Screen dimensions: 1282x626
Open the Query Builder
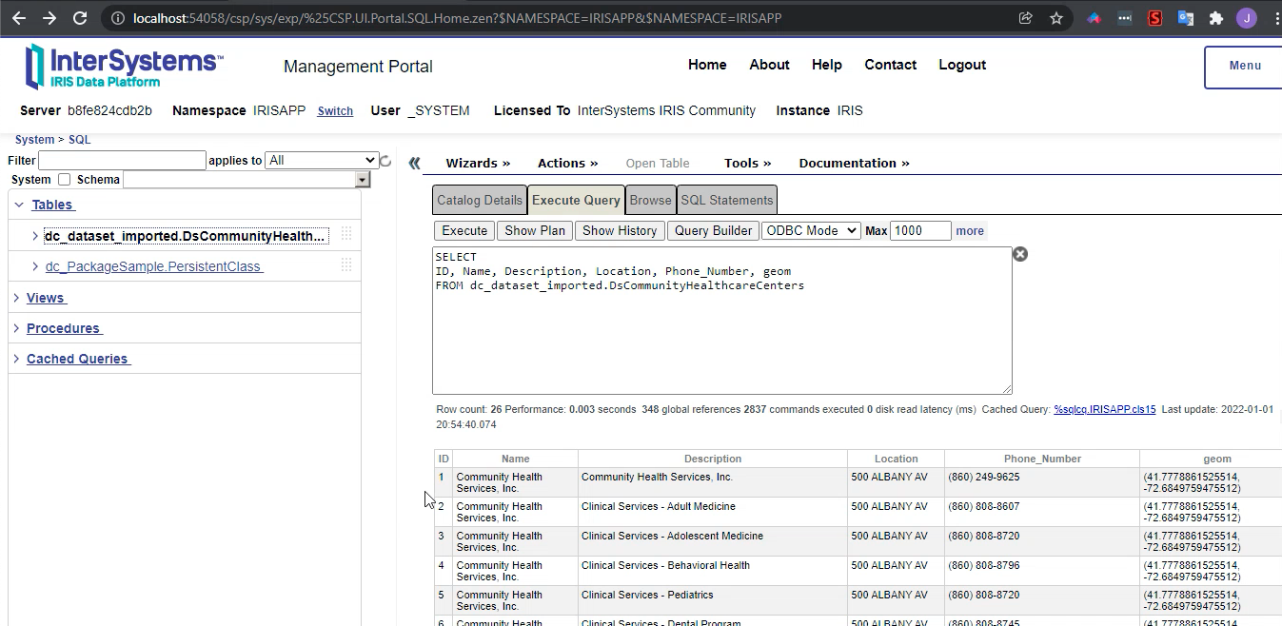pos(713,230)
